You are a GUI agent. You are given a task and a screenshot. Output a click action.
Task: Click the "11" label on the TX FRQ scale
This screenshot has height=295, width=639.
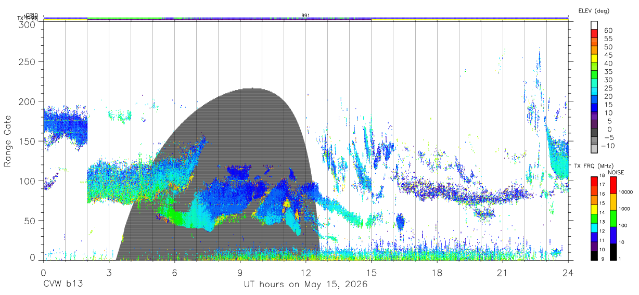point(602,240)
